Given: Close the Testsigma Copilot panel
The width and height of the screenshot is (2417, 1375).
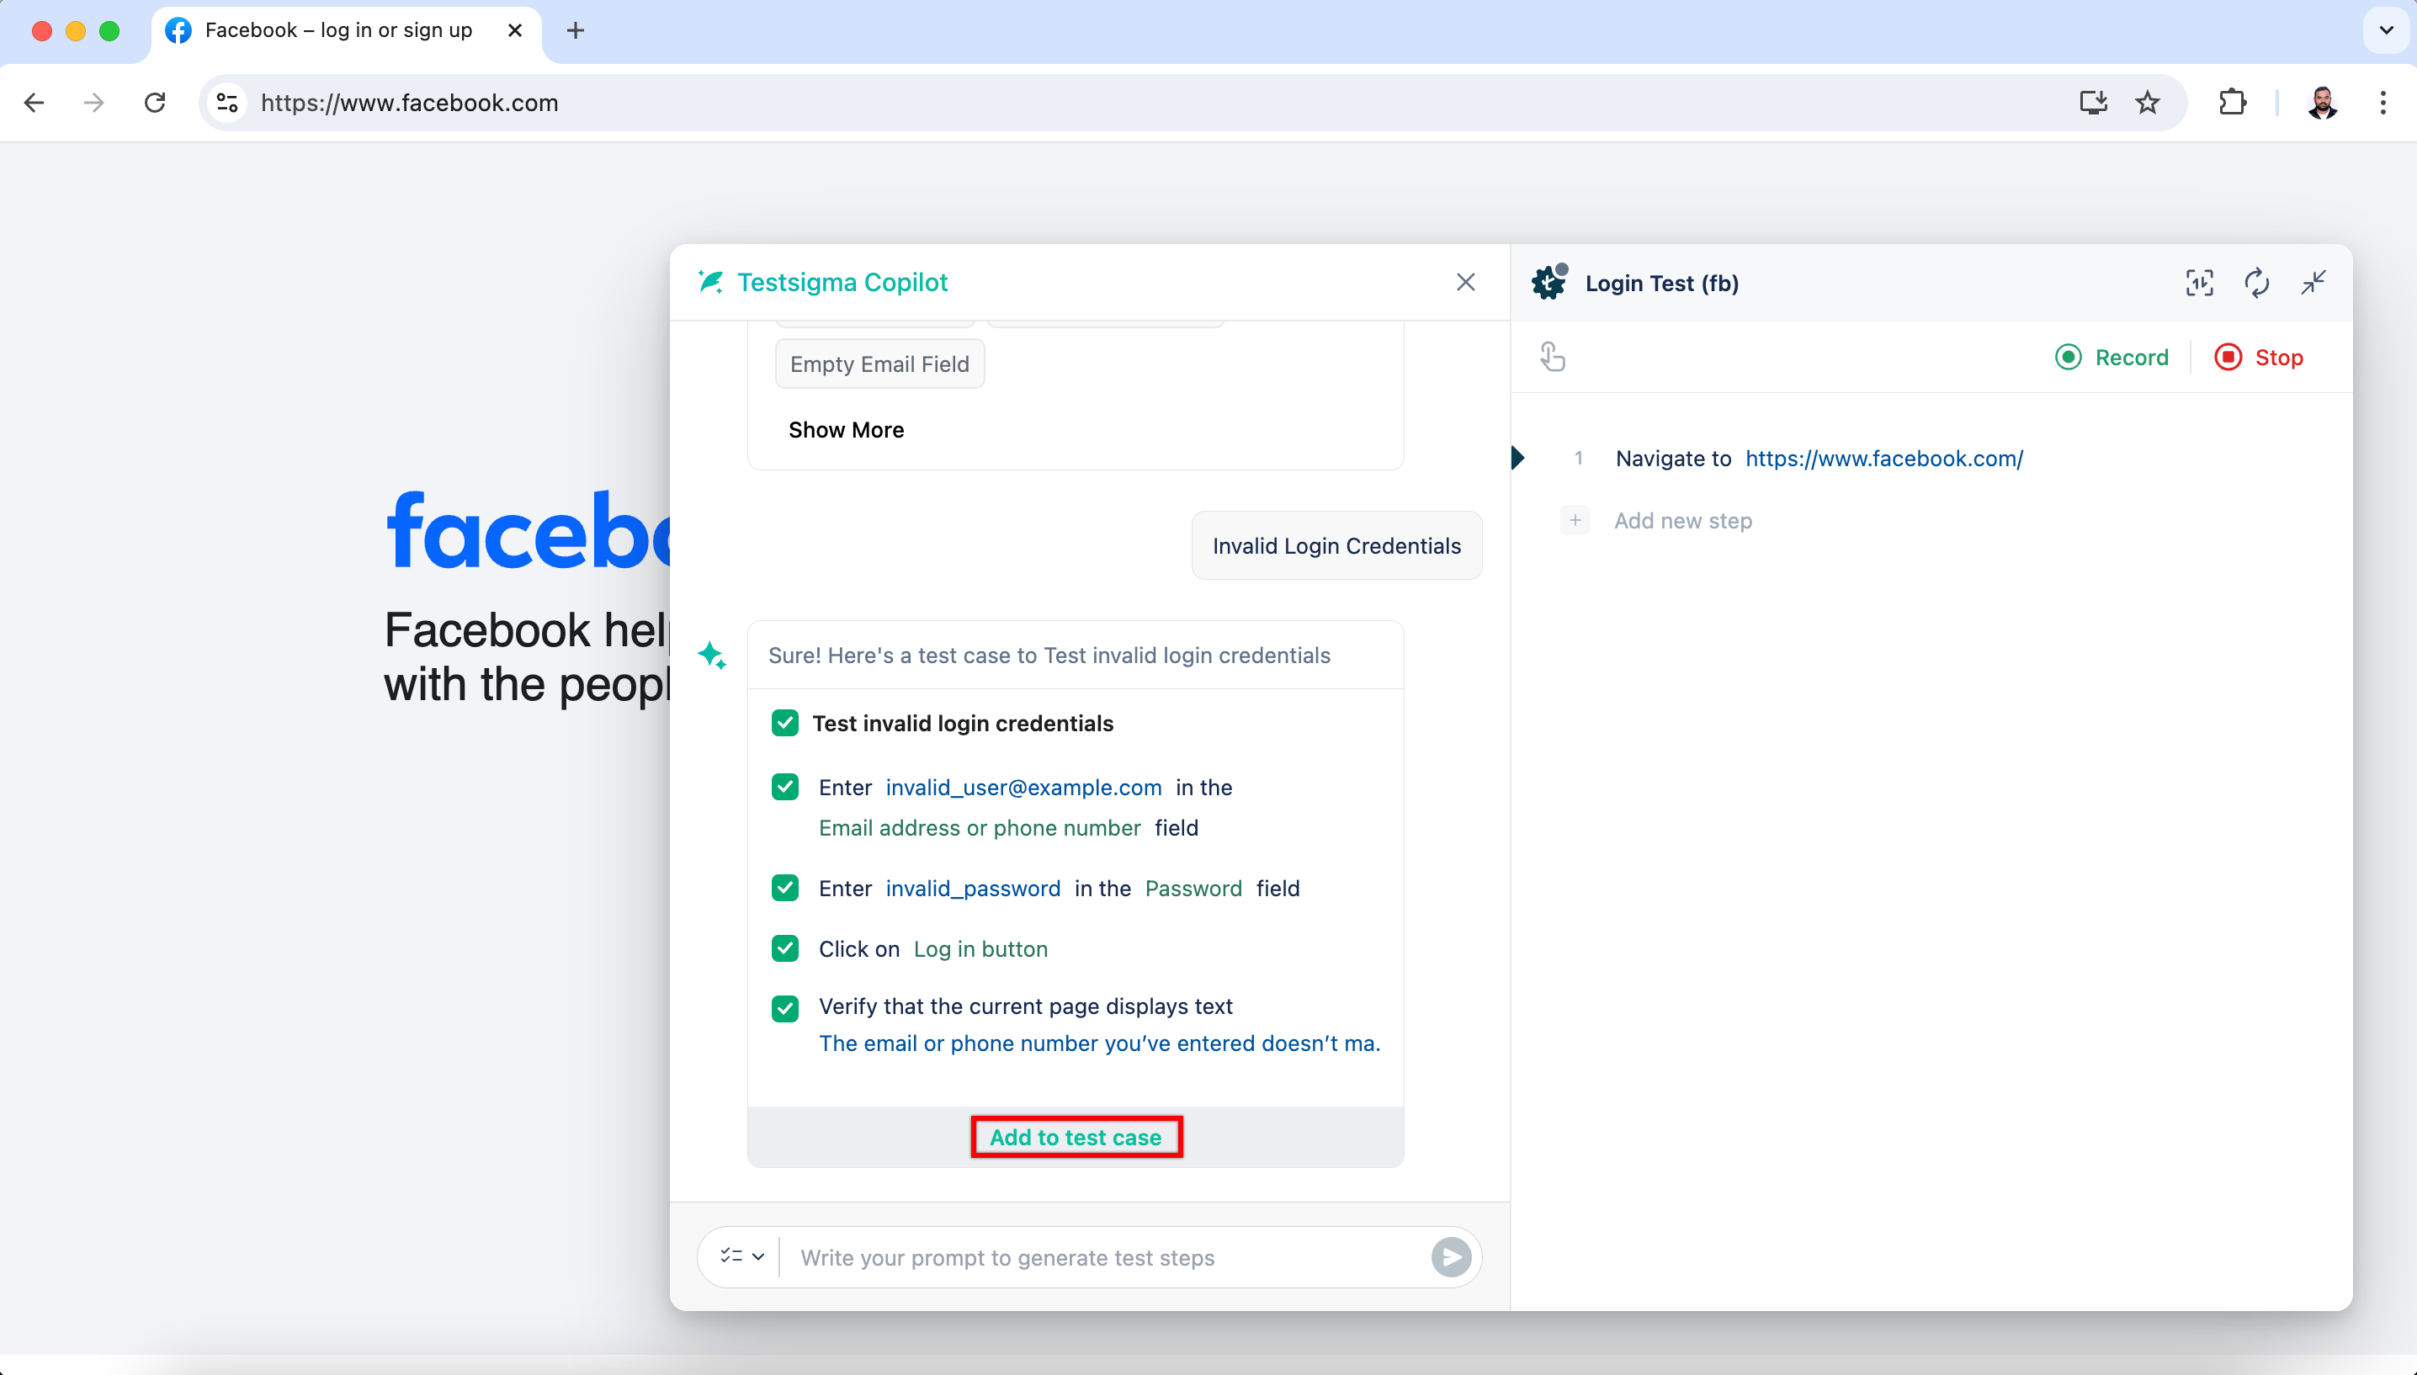Looking at the screenshot, I should [x=1465, y=283].
